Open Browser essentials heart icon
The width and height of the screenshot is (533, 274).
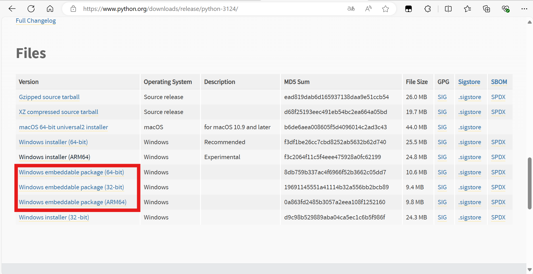click(x=506, y=9)
